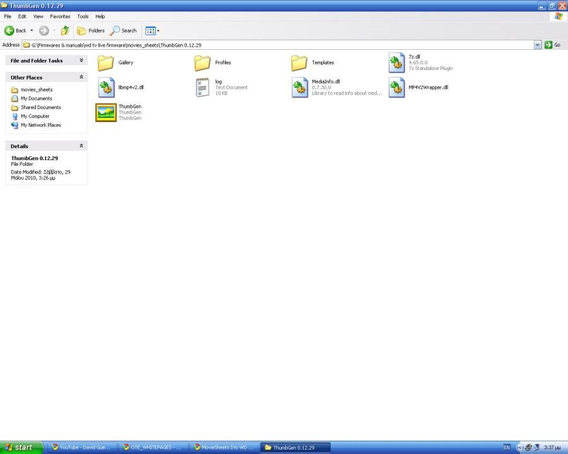The width and height of the screenshot is (568, 454).
Task: Expand hidden tray icons arrow
Action: point(519,448)
